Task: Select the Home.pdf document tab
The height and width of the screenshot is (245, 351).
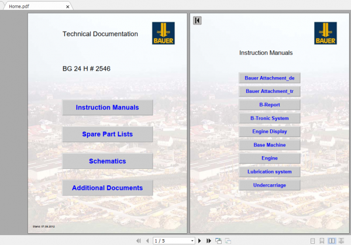Action: click(x=37, y=6)
